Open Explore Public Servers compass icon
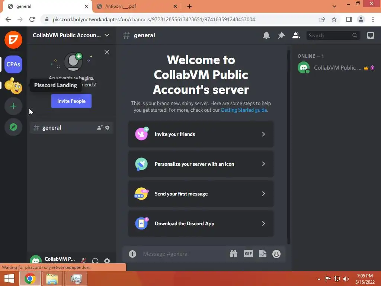381x286 pixels. click(x=13, y=127)
